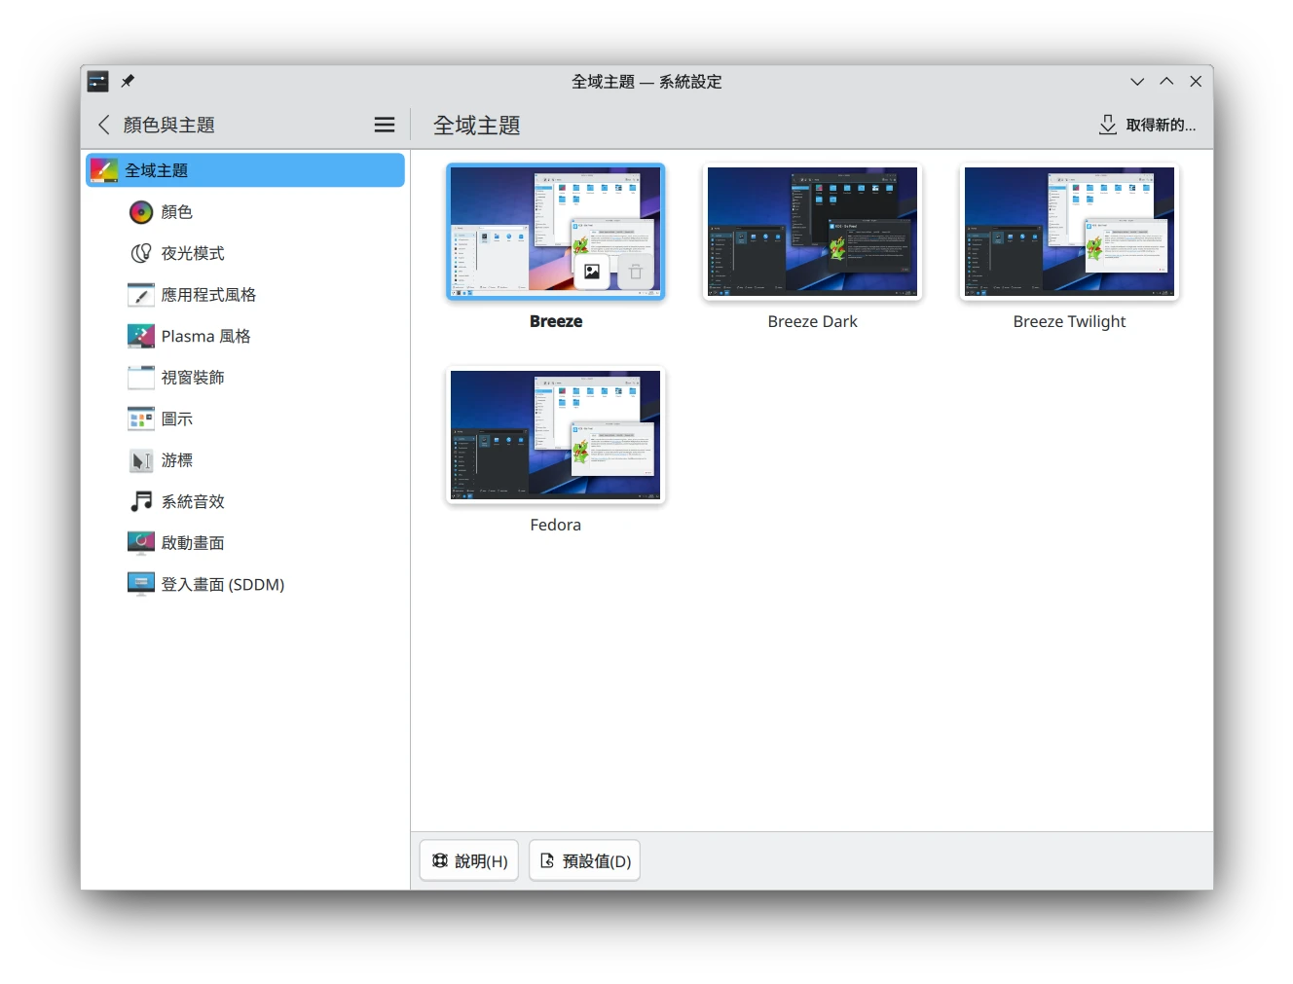Select 游標 cursor settings
1293x984 pixels.
[x=176, y=460]
